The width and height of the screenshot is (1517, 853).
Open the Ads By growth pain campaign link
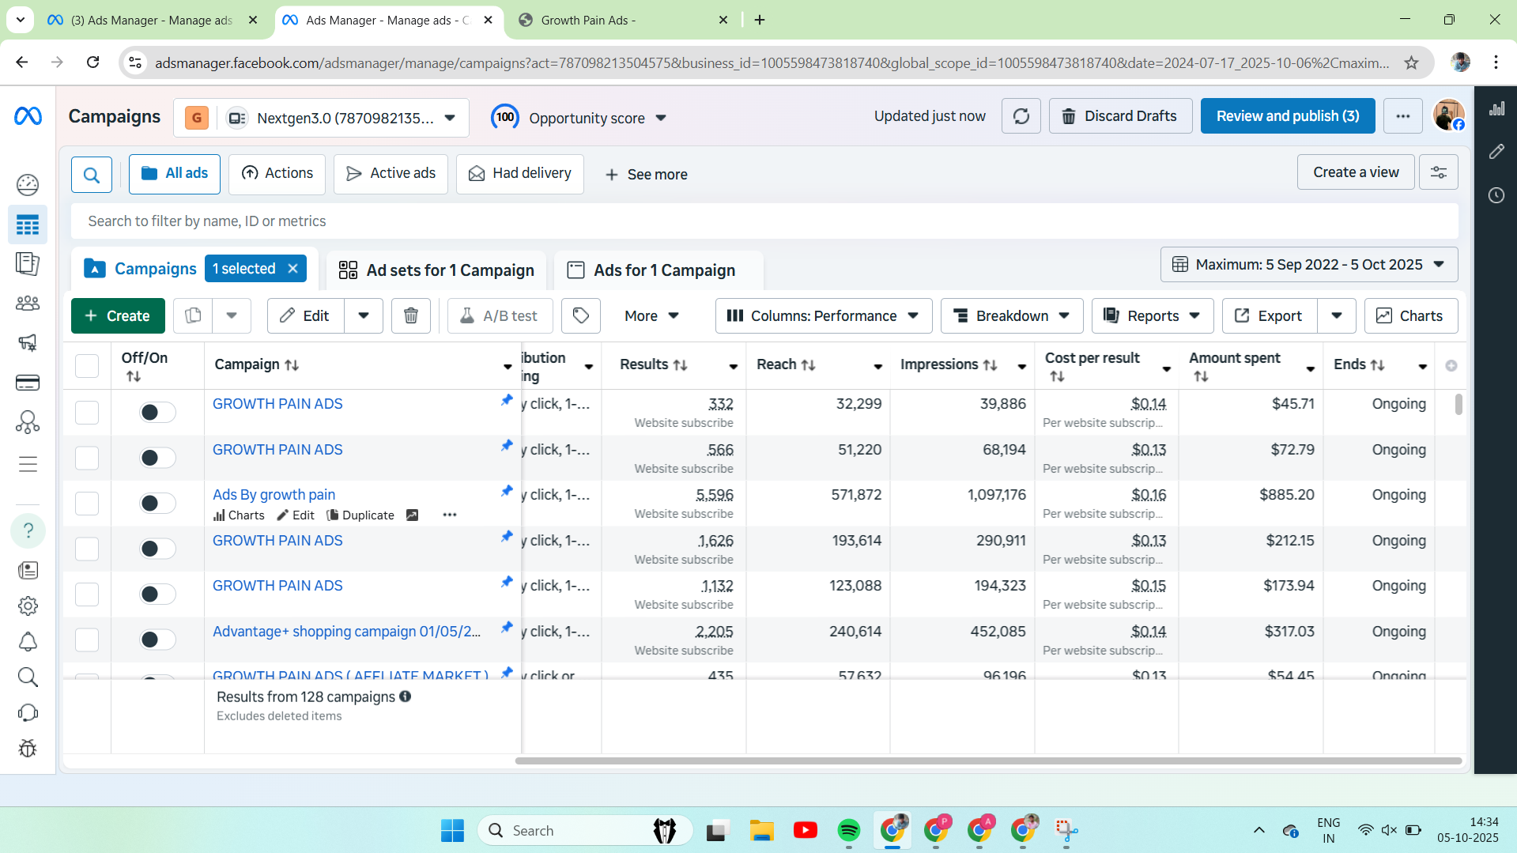[273, 494]
